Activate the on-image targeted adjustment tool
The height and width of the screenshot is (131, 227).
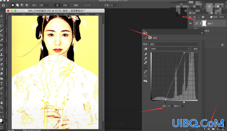tap(145, 49)
